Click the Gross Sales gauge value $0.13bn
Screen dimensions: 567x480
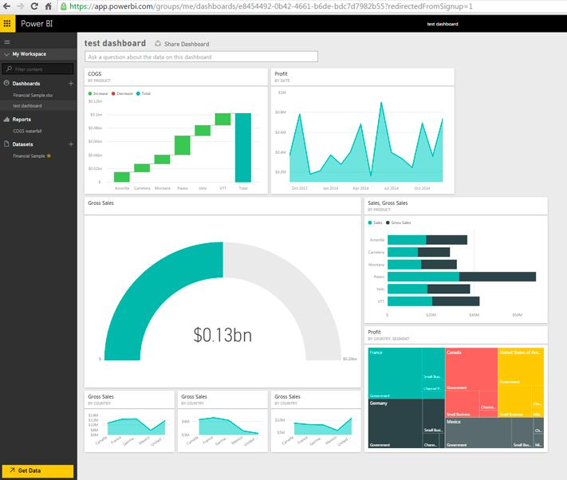pos(222,334)
